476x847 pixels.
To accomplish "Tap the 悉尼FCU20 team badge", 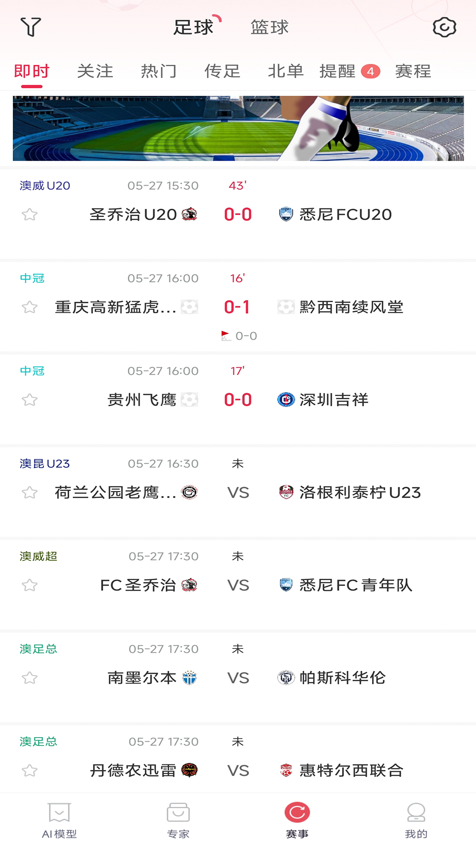I will (286, 214).
